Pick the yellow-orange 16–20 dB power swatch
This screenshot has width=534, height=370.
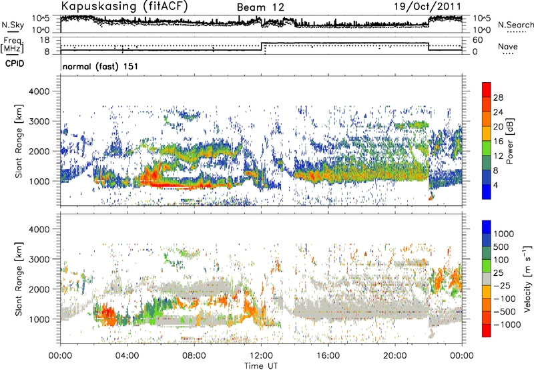pyautogui.click(x=487, y=133)
